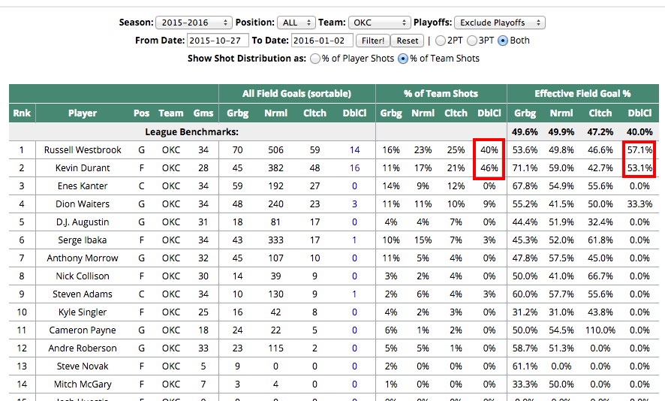This screenshot has width=665, height=401.
Task: Open Enes Kanter's DblCl link value 0
Action: pyautogui.click(x=354, y=186)
